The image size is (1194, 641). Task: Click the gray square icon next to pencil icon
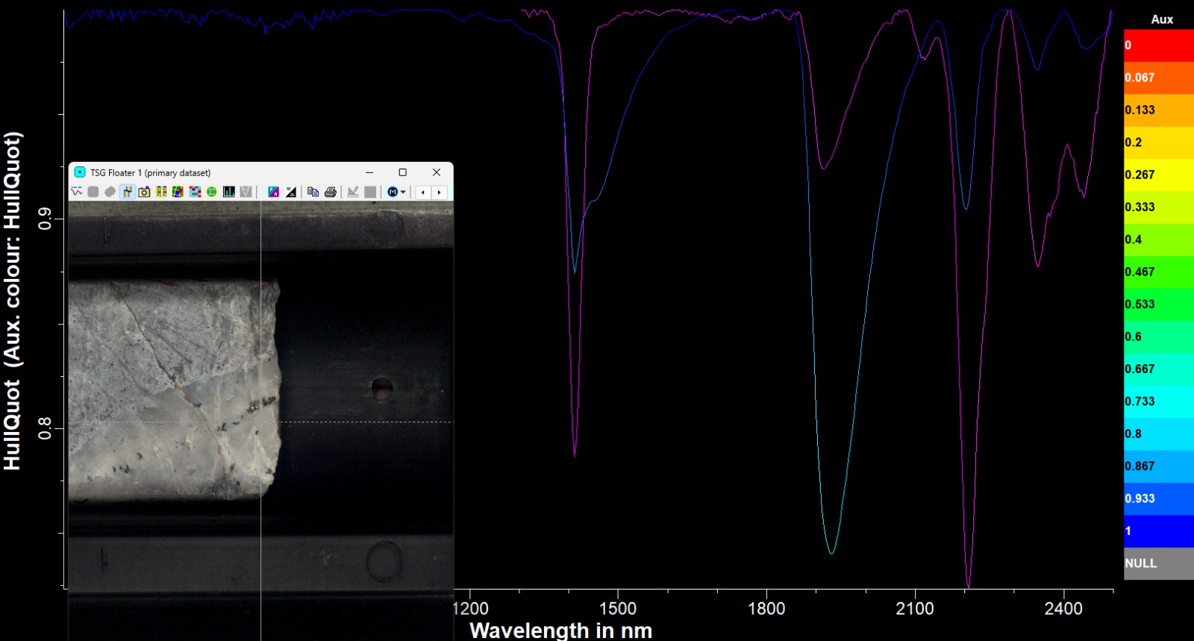click(x=370, y=192)
